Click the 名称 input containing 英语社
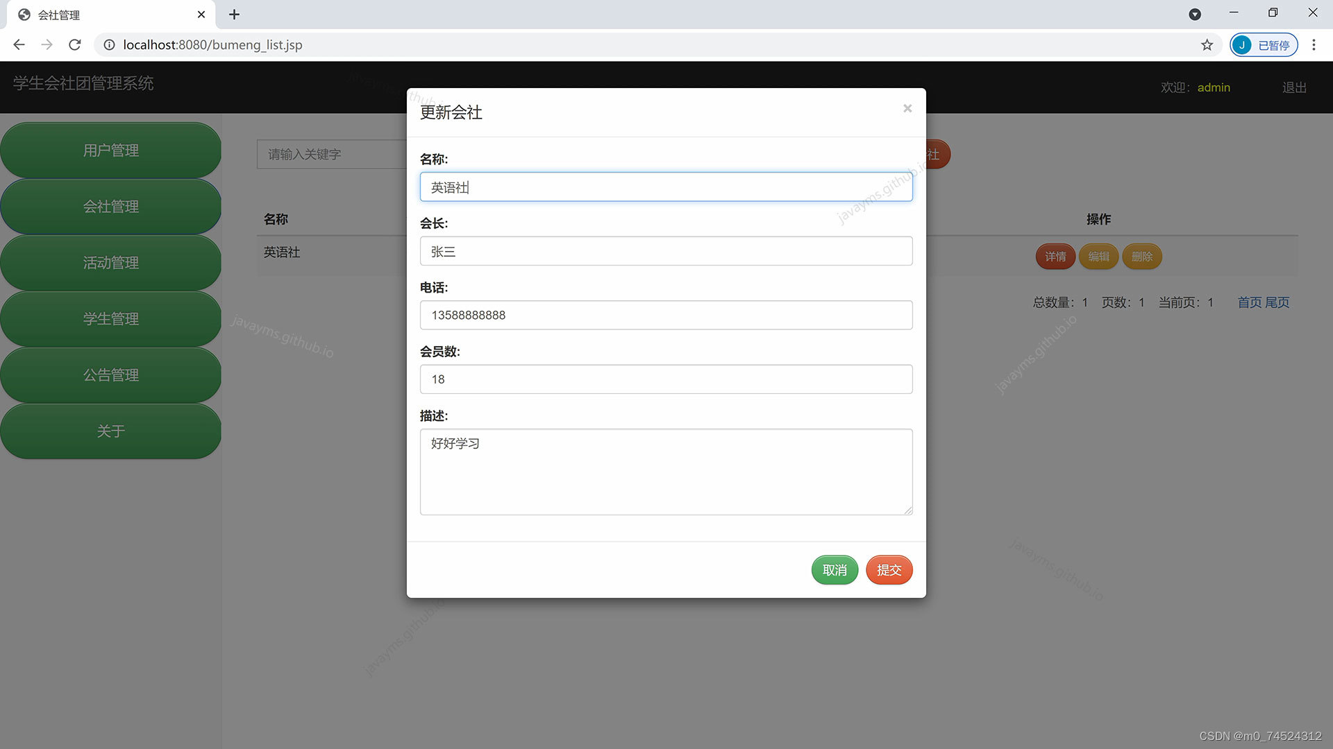The width and height of the screenshot is (1333, 749). (666, 187)
